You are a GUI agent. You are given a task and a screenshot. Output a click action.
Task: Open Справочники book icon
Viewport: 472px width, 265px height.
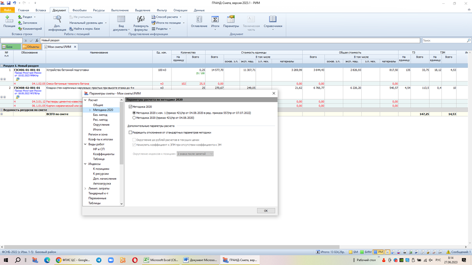click(273, 19)
